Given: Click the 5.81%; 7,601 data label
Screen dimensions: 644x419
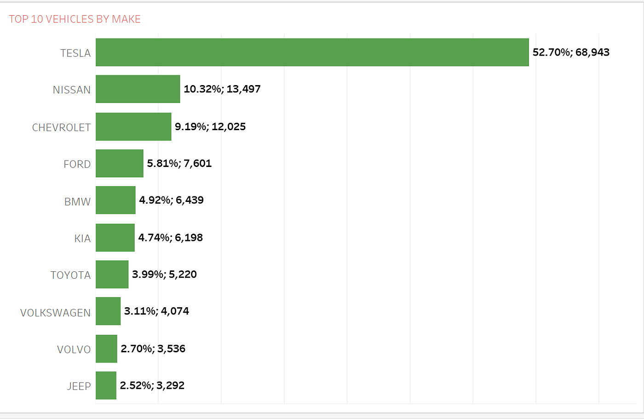Looking at the screenshot, I should (179, 163).
